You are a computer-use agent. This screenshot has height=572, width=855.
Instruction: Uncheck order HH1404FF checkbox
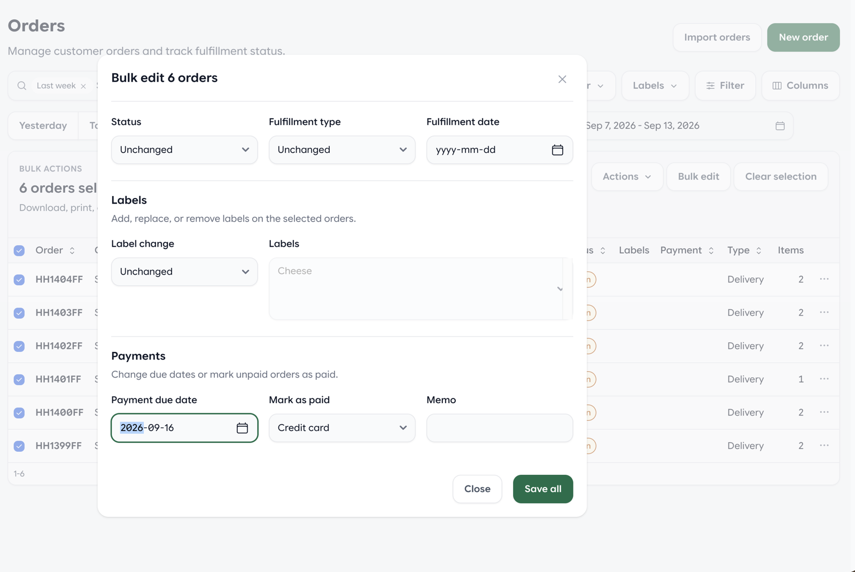click(x=19, y=279)
